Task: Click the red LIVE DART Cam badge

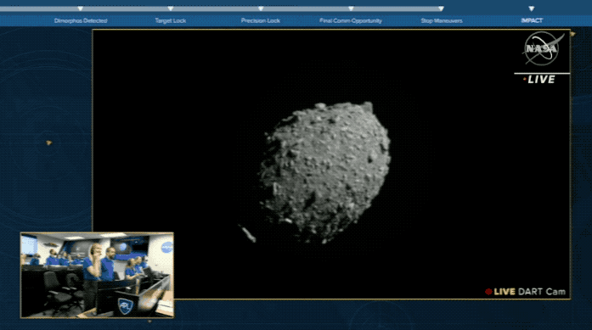Action: pos(525,292)
